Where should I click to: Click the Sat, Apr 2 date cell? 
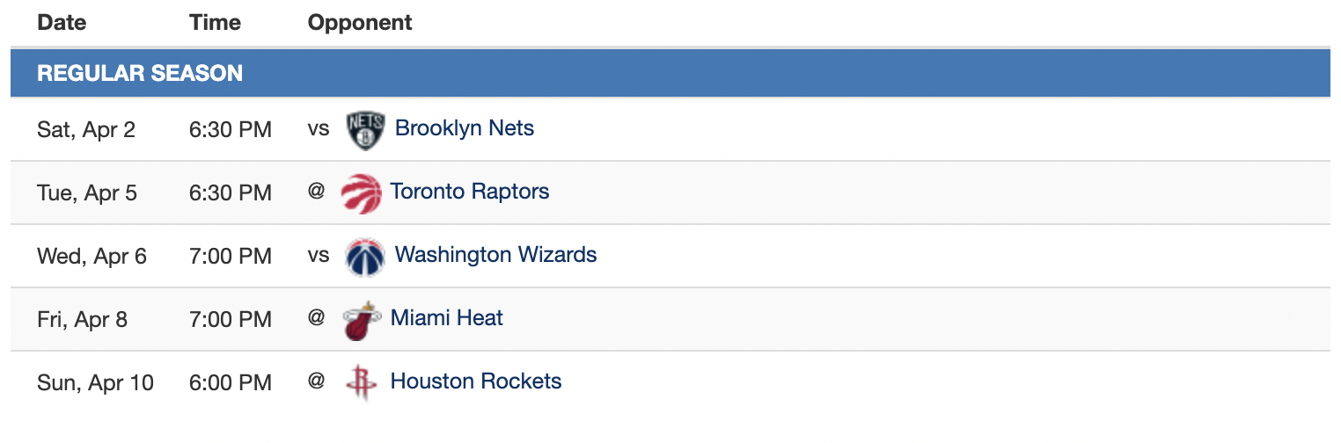point(86,130)
